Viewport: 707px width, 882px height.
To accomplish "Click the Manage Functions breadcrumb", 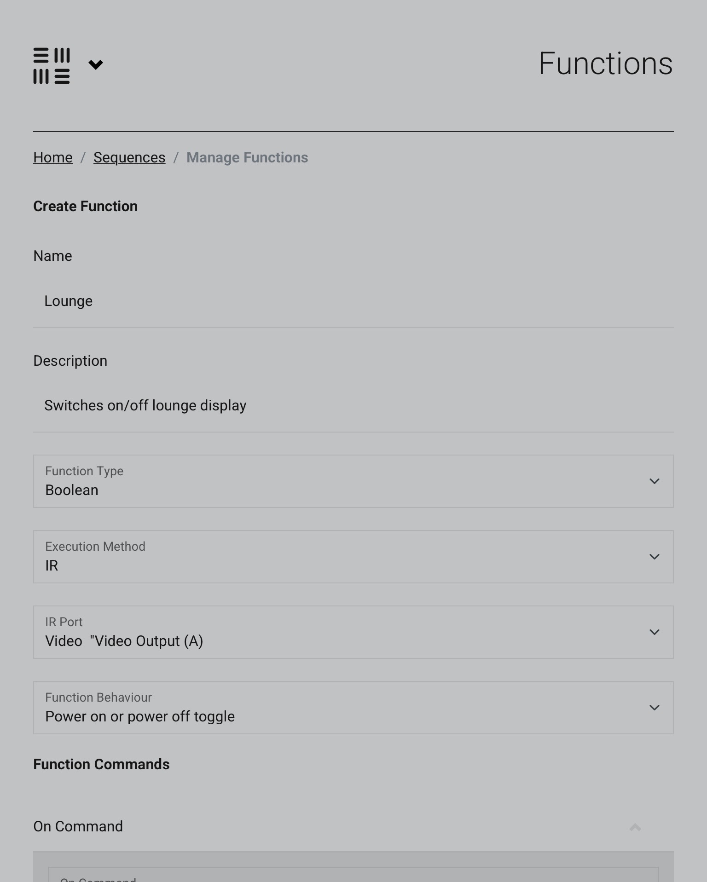I will [247, 157].
